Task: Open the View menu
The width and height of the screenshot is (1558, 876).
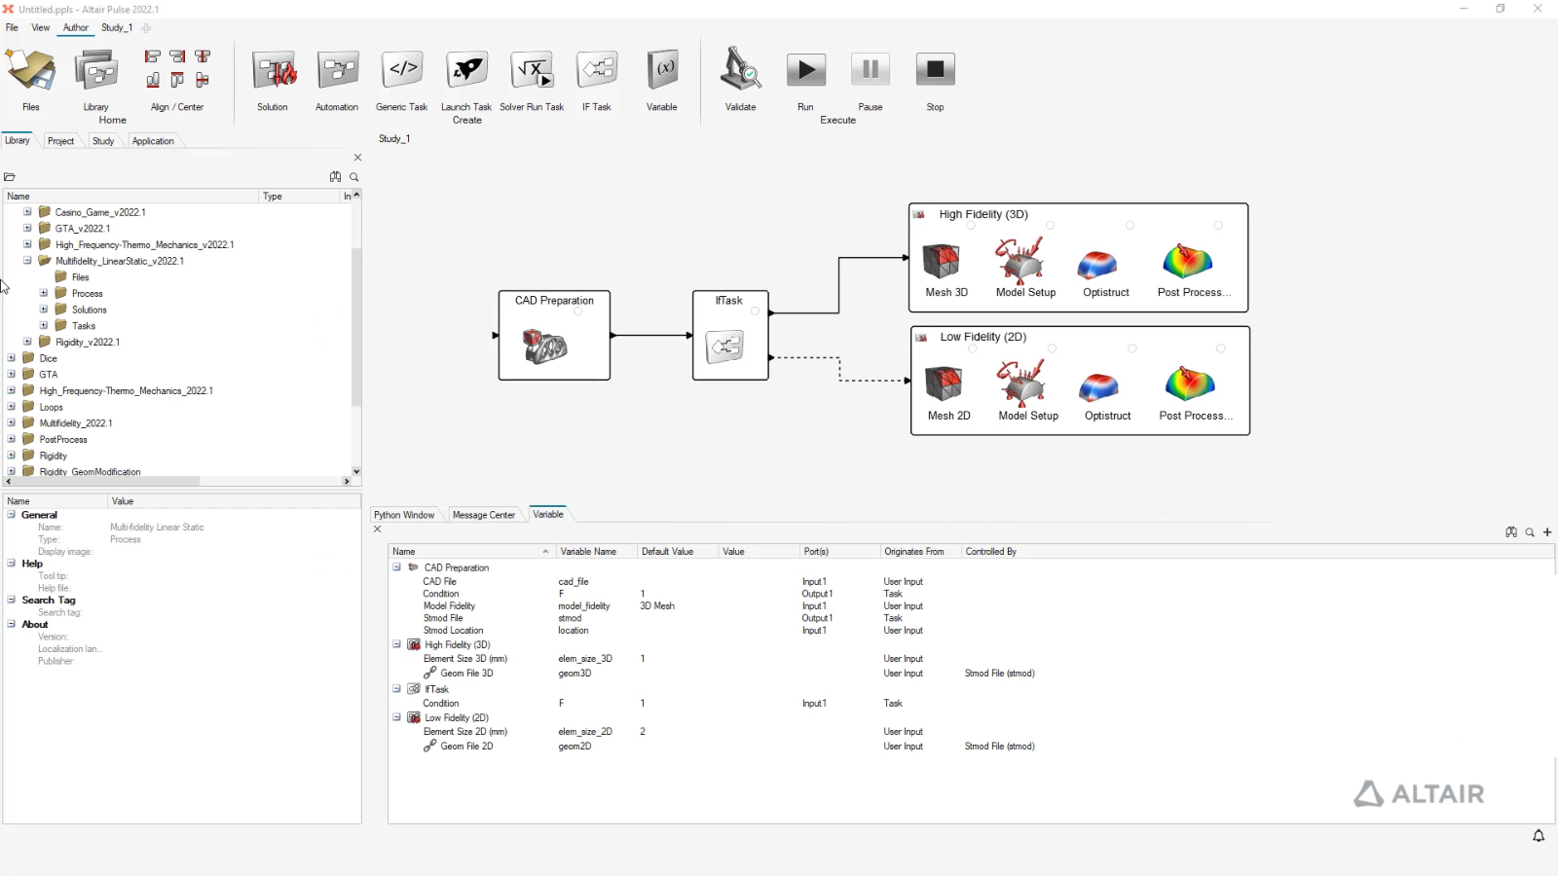Action: pyautogui.click(x=41, y=27)
